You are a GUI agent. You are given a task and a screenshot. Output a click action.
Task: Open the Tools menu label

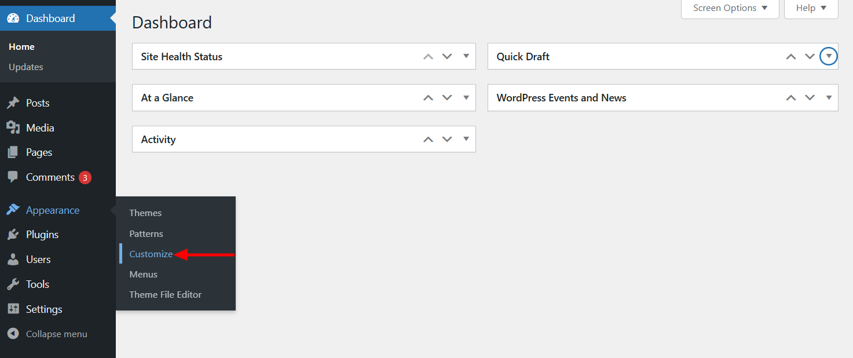38,284
